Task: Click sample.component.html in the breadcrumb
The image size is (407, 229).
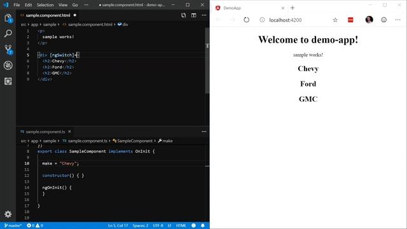Action: click(90, 24)
